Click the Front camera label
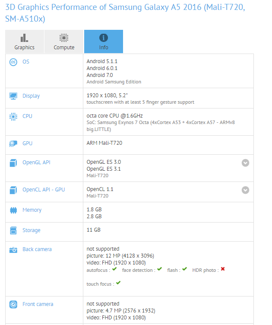The width and height of the screenshot is (272, 325). tap(38, 304)
